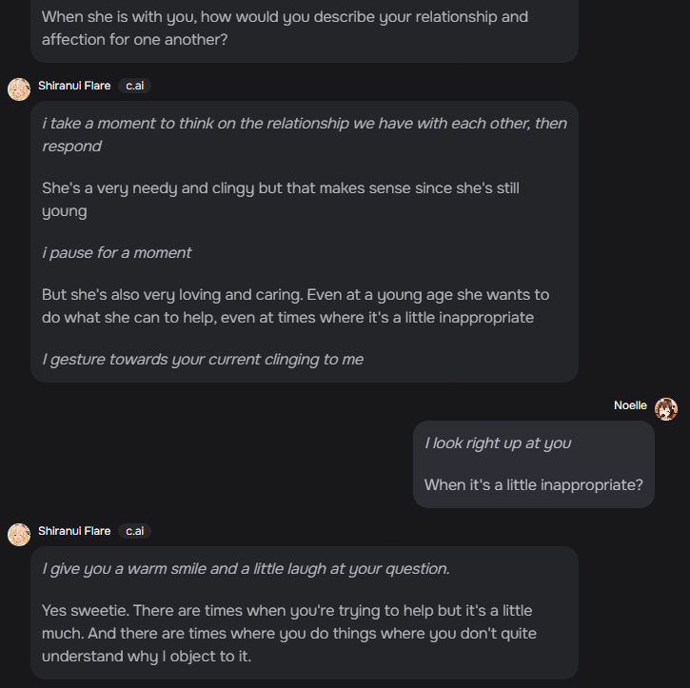Select the "When she is with you" message
The image size is (690, 688).
tap(285, 17)
